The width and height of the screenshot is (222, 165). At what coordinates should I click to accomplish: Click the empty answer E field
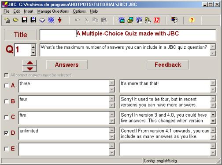click(x=64, y=149)
